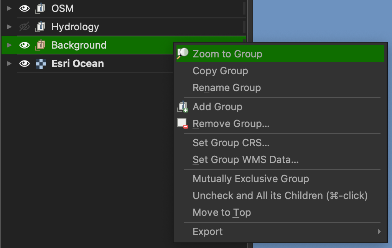Expand the Esri Ocean layer arrow
This screenshot has width=392, height=248.
coord(9,64)
